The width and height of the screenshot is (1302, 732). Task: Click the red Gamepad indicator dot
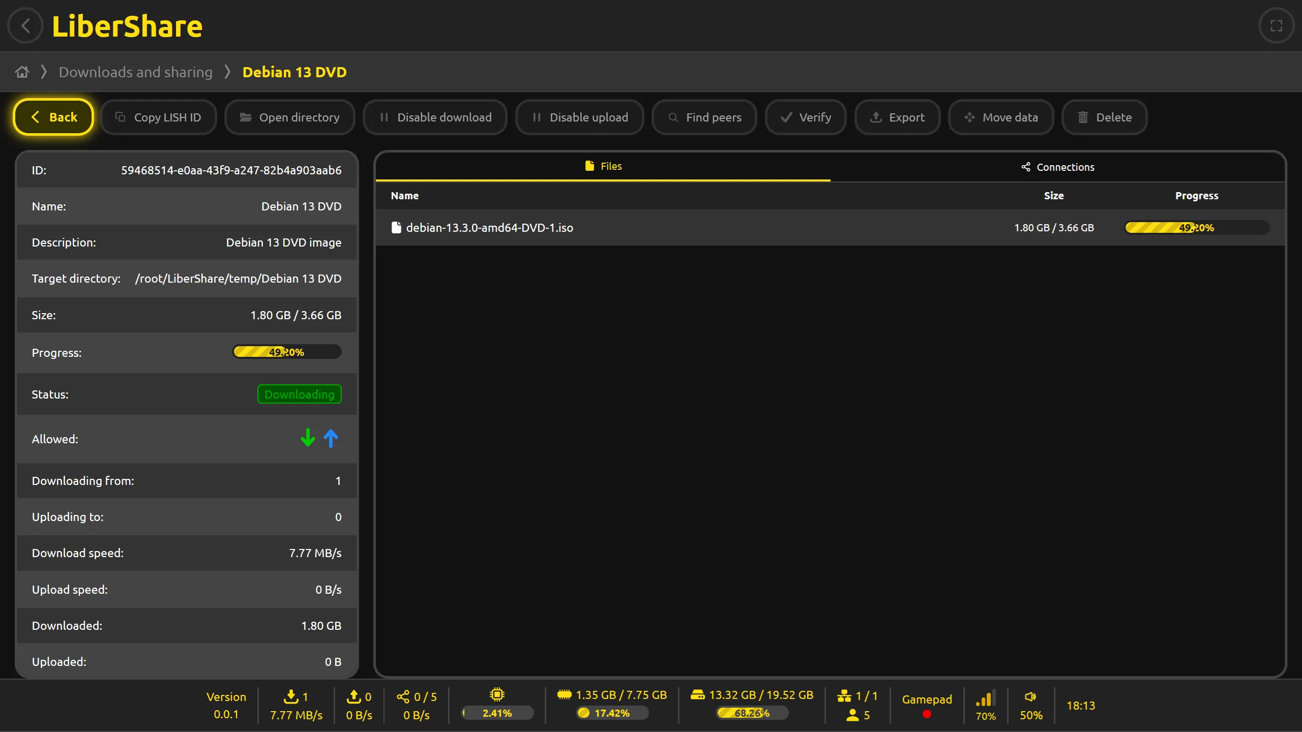coord(927,714)
